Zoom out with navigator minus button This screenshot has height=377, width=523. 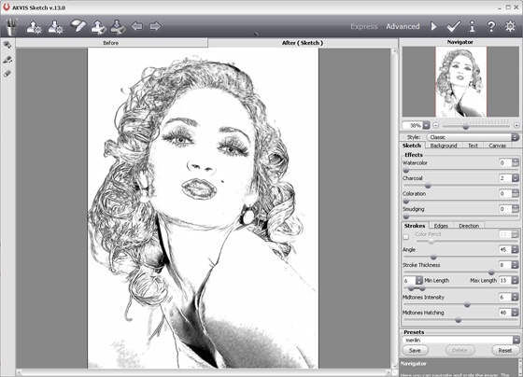tap(436, 125)
